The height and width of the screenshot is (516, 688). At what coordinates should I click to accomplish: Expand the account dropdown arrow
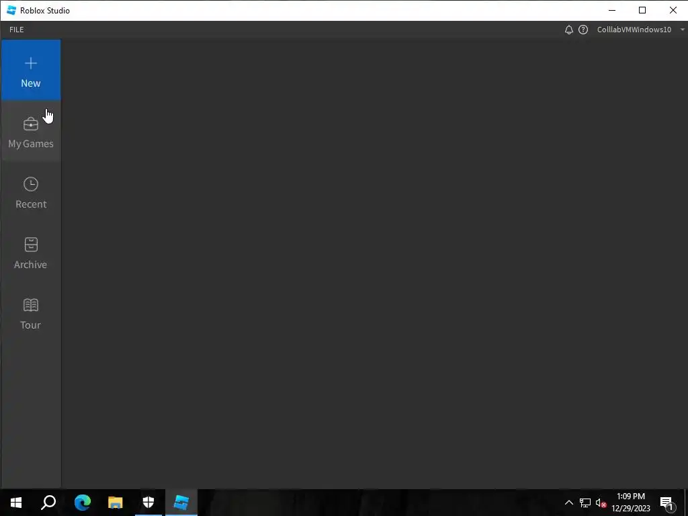point(683,30)
